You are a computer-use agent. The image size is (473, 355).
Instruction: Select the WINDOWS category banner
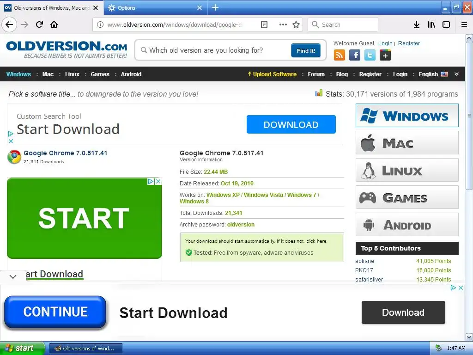tap(407, 115)
